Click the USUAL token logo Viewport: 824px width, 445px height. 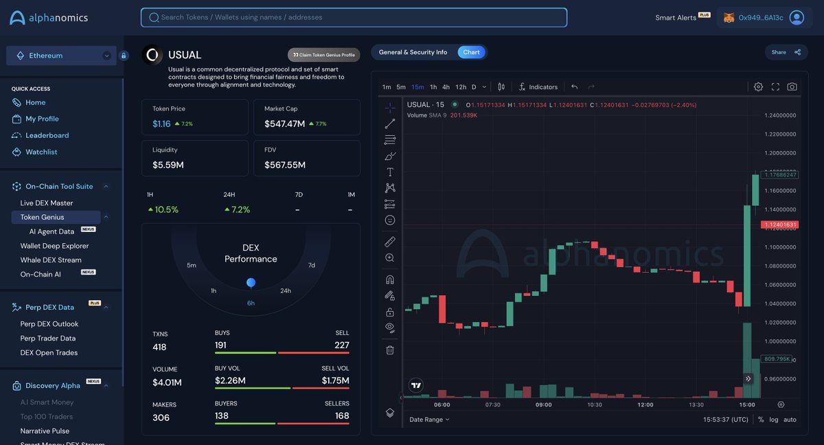tap(152, 55)
